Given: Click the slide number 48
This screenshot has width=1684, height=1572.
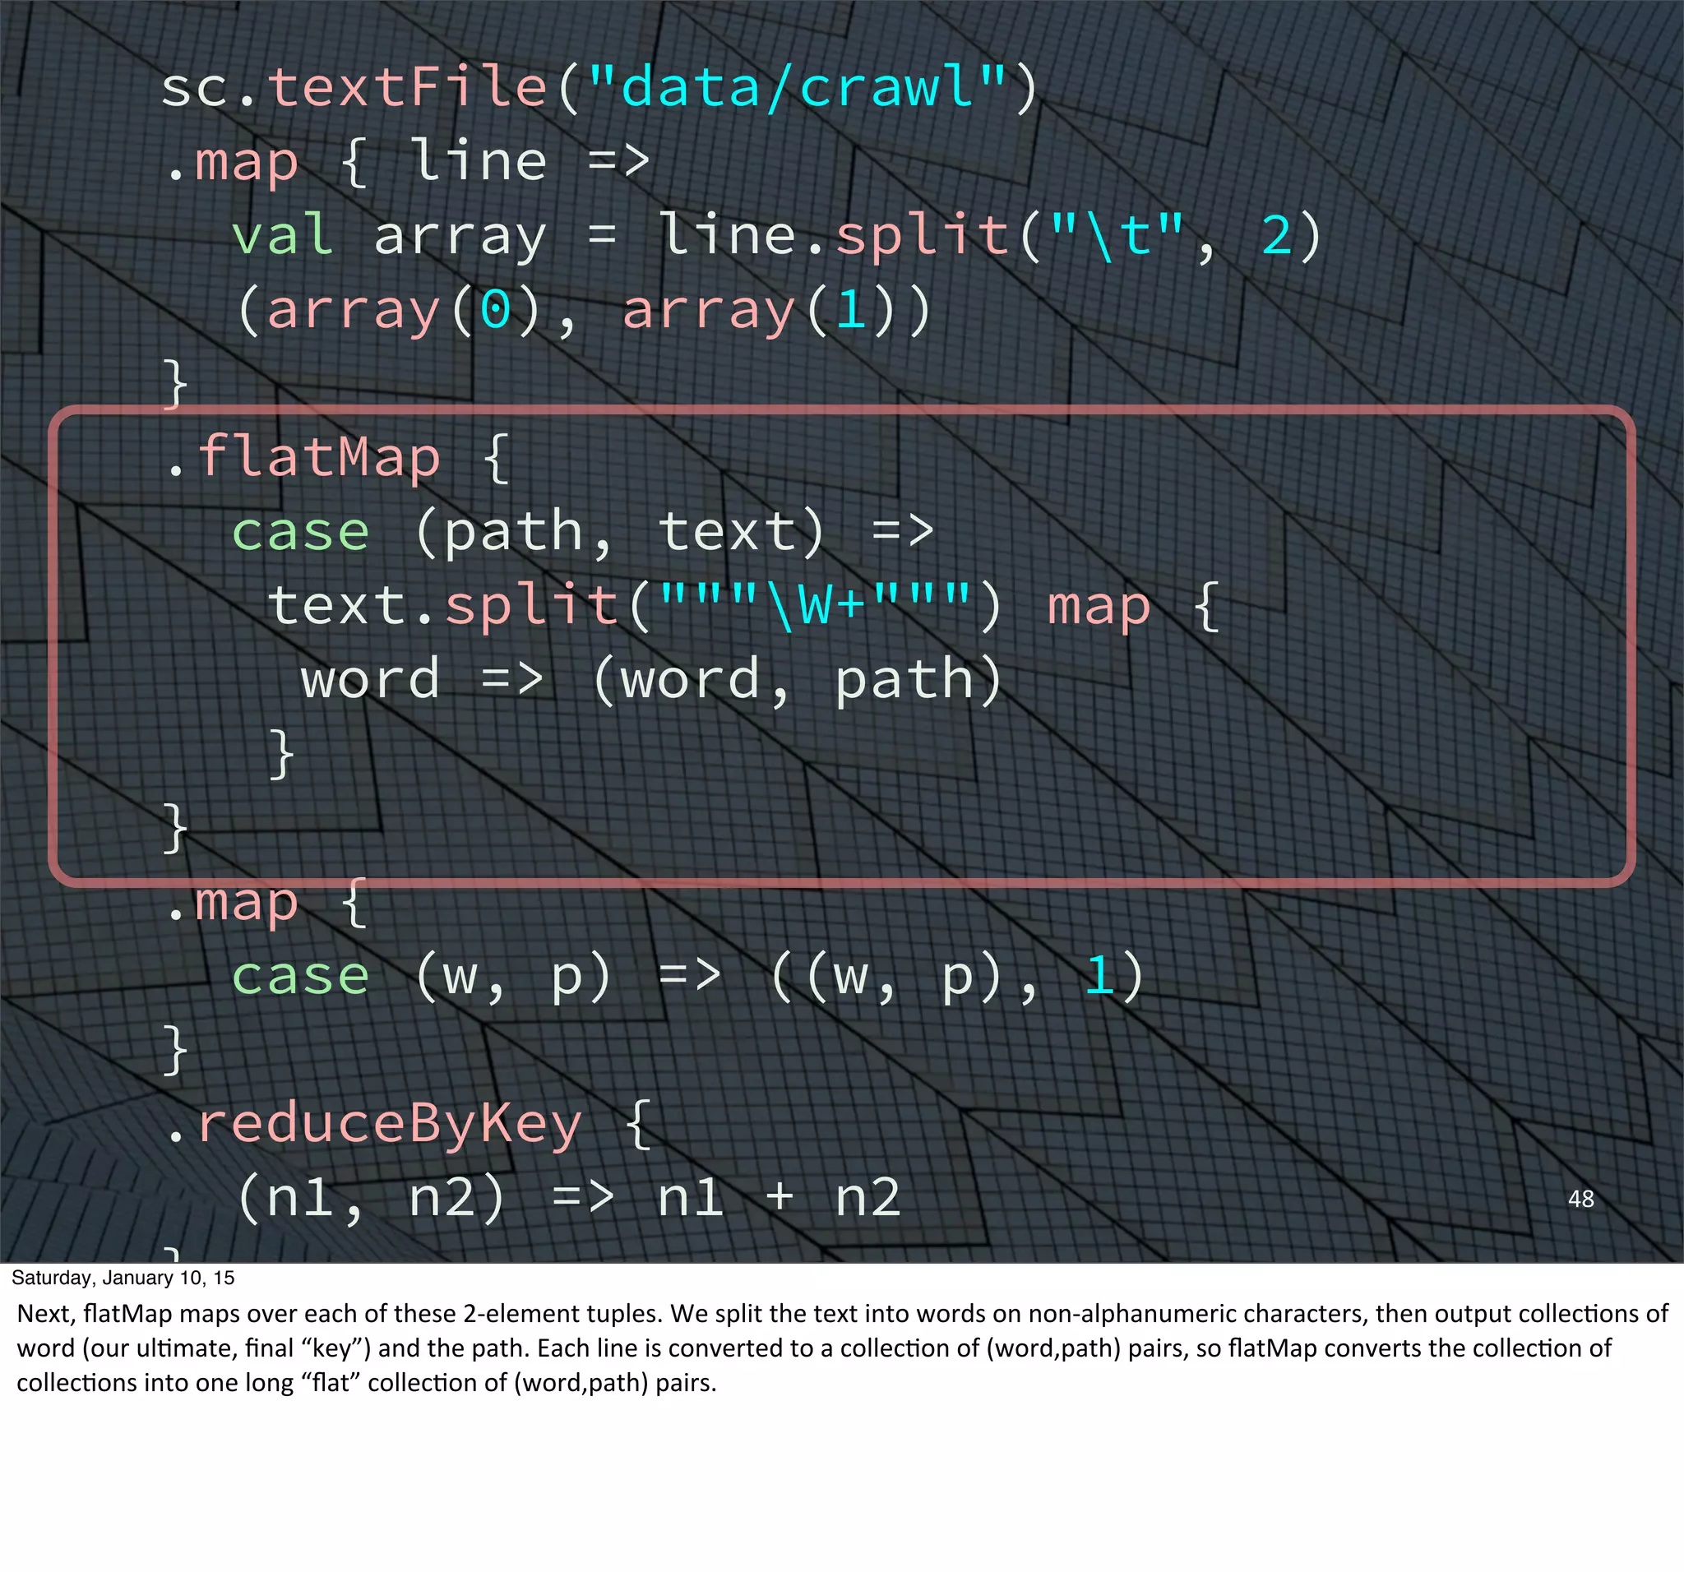Looking at the screenshot, I should (x=1580, y=1199).
